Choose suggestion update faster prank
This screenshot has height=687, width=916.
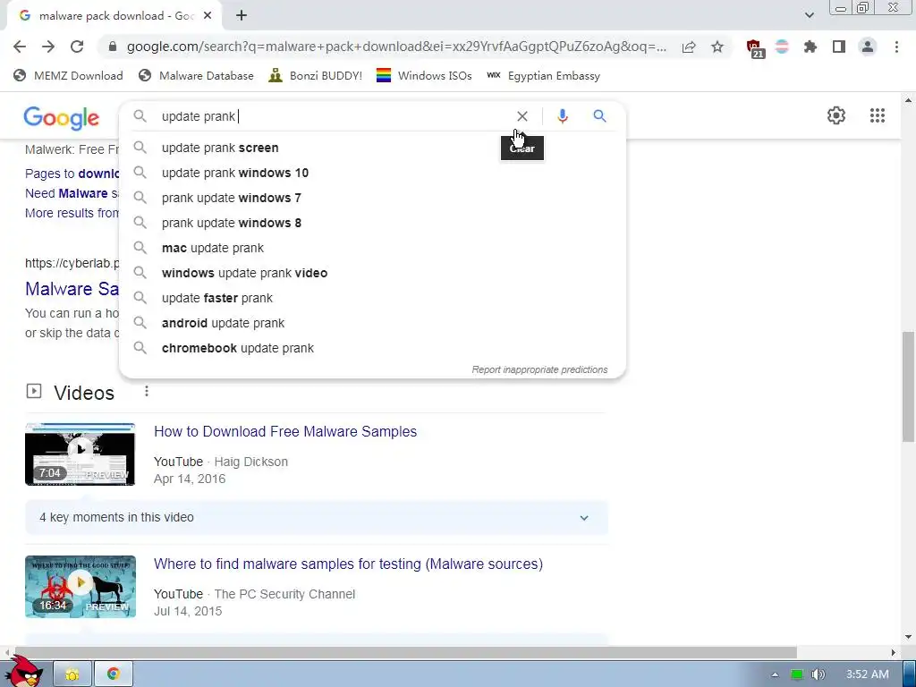tap(372, 299)
